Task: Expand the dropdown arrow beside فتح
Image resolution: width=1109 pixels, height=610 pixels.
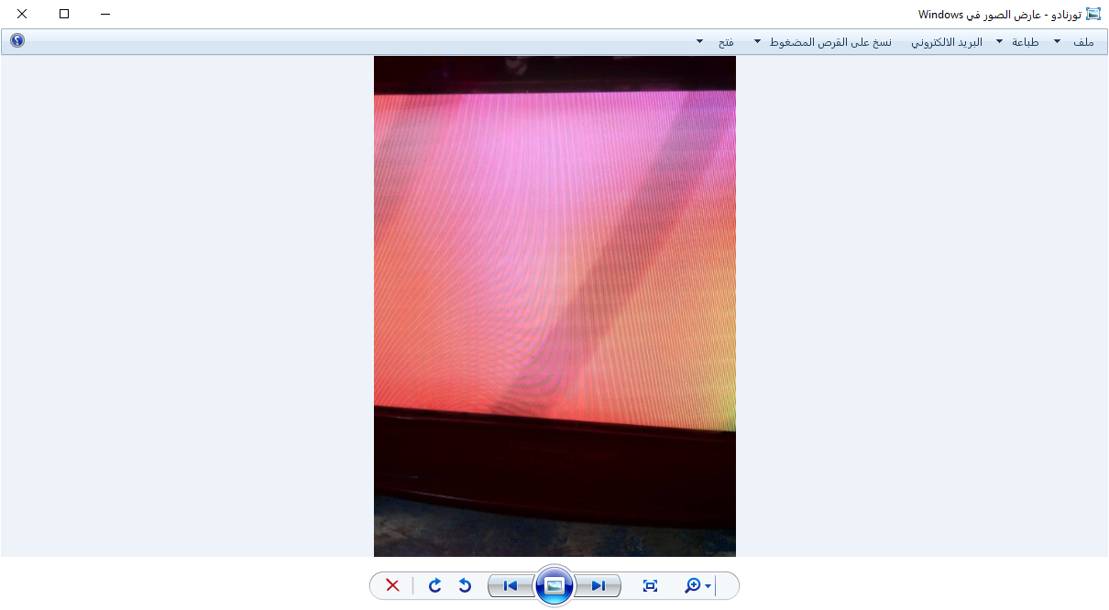Action: click(700, 41)
